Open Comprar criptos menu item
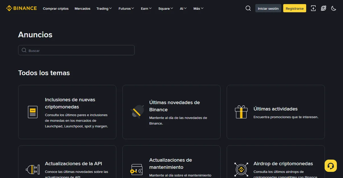This screenshot has width=343, height=178. [x=56, y=9]
